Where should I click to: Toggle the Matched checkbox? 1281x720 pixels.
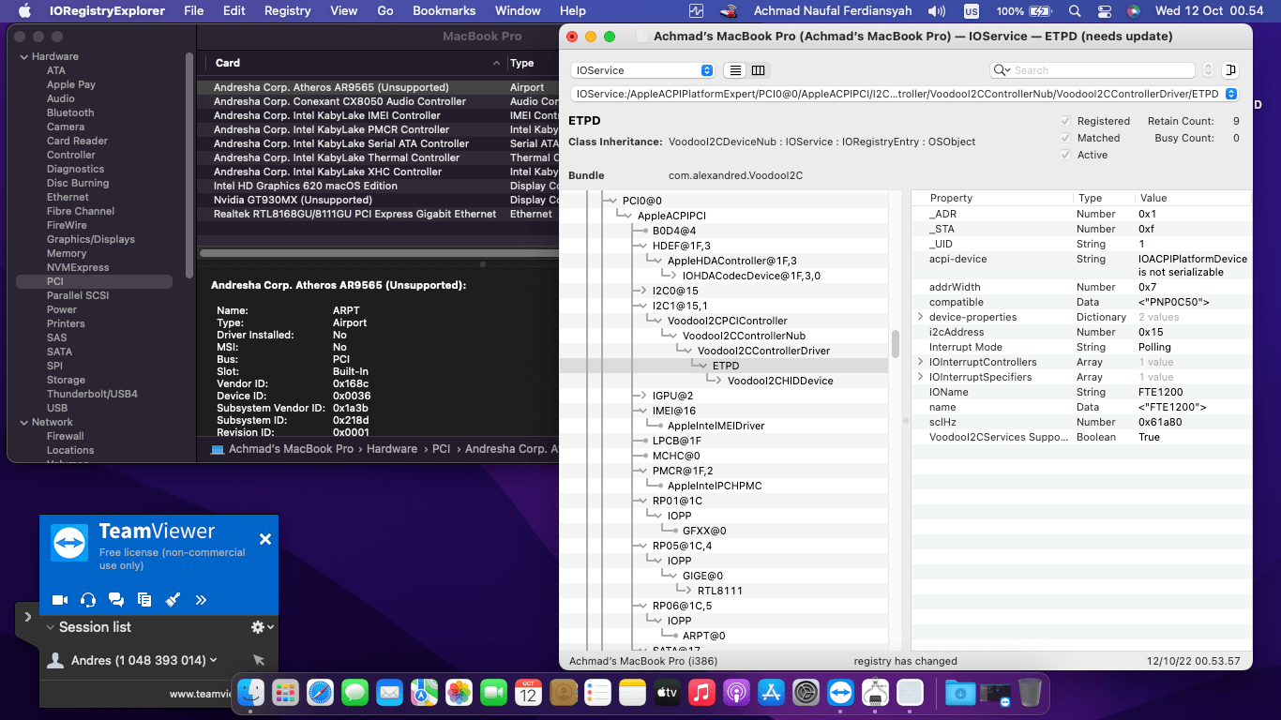(x=1065, y=138)
